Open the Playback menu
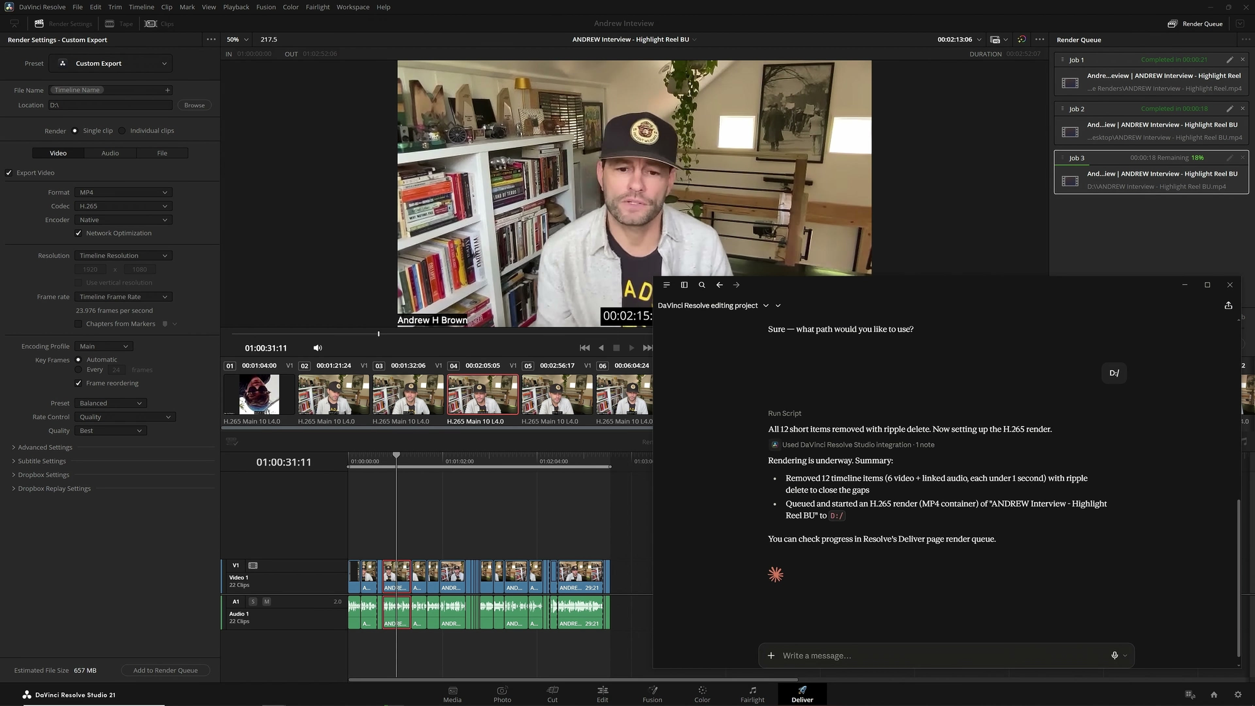This screenshot has height=706, width=1255. [x=236, y=7]
